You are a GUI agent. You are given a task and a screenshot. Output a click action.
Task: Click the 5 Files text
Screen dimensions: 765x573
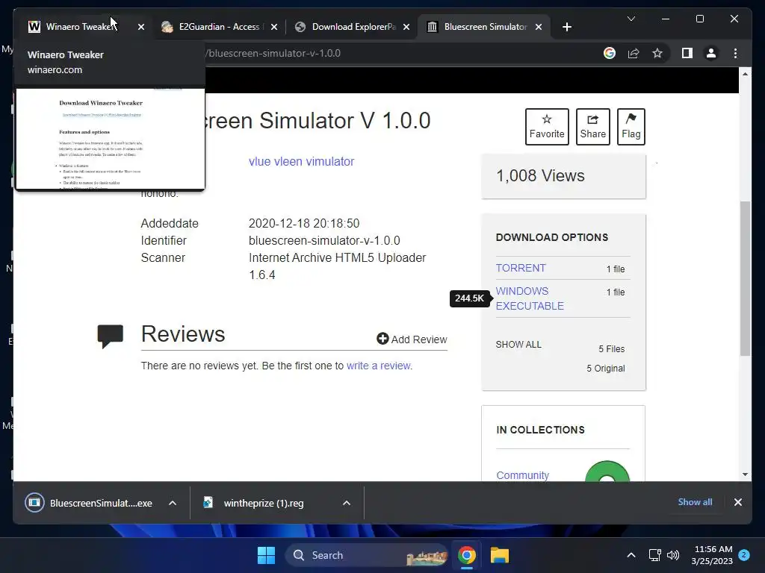[611, 349]
